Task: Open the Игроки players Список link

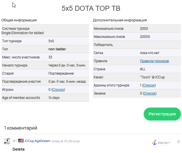Action: coord(58,90)
